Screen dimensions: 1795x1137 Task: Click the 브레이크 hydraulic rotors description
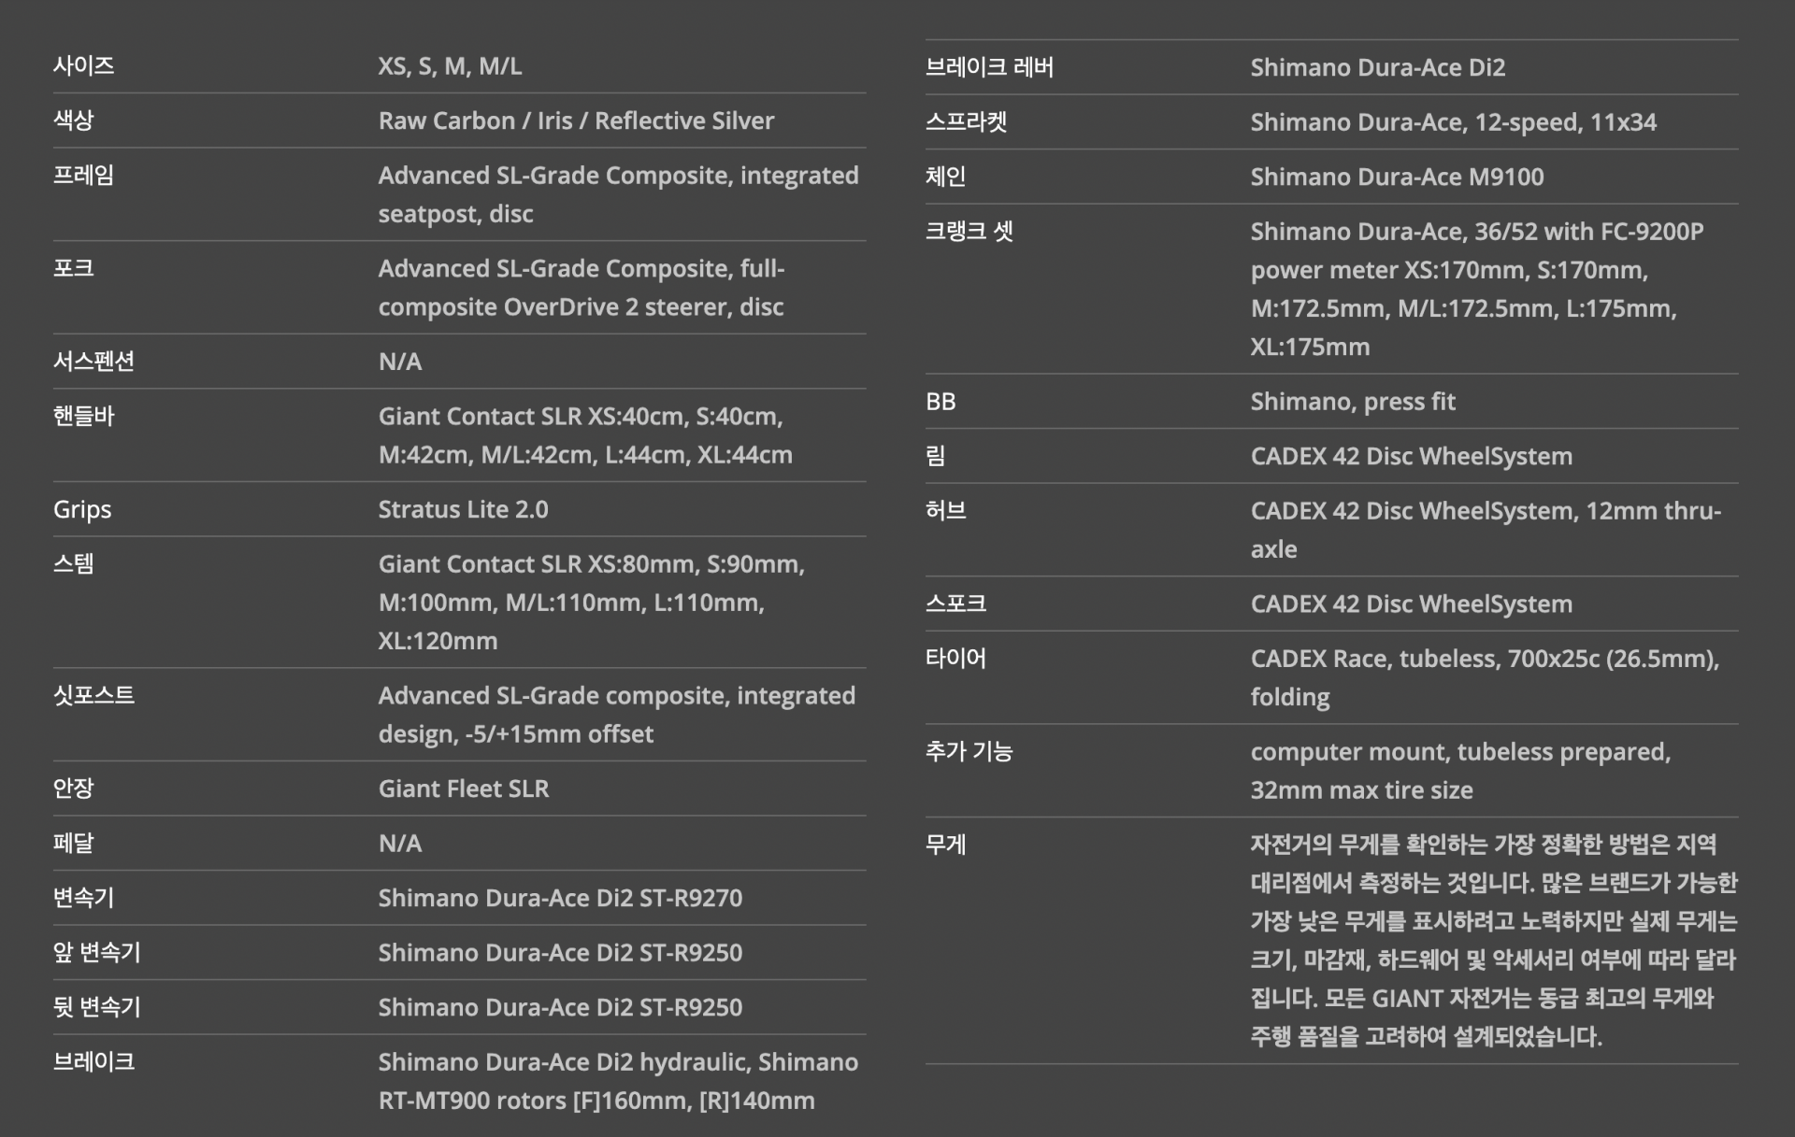click(x=617, y=1081)
